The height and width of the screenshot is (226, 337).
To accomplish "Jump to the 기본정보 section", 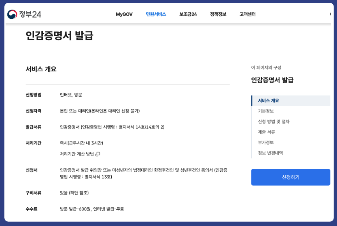I will (x=267, y=111).
